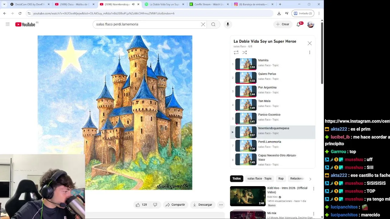390x219 pixels.
Task: Open the browser downloads icon
Action: [279, 13]
